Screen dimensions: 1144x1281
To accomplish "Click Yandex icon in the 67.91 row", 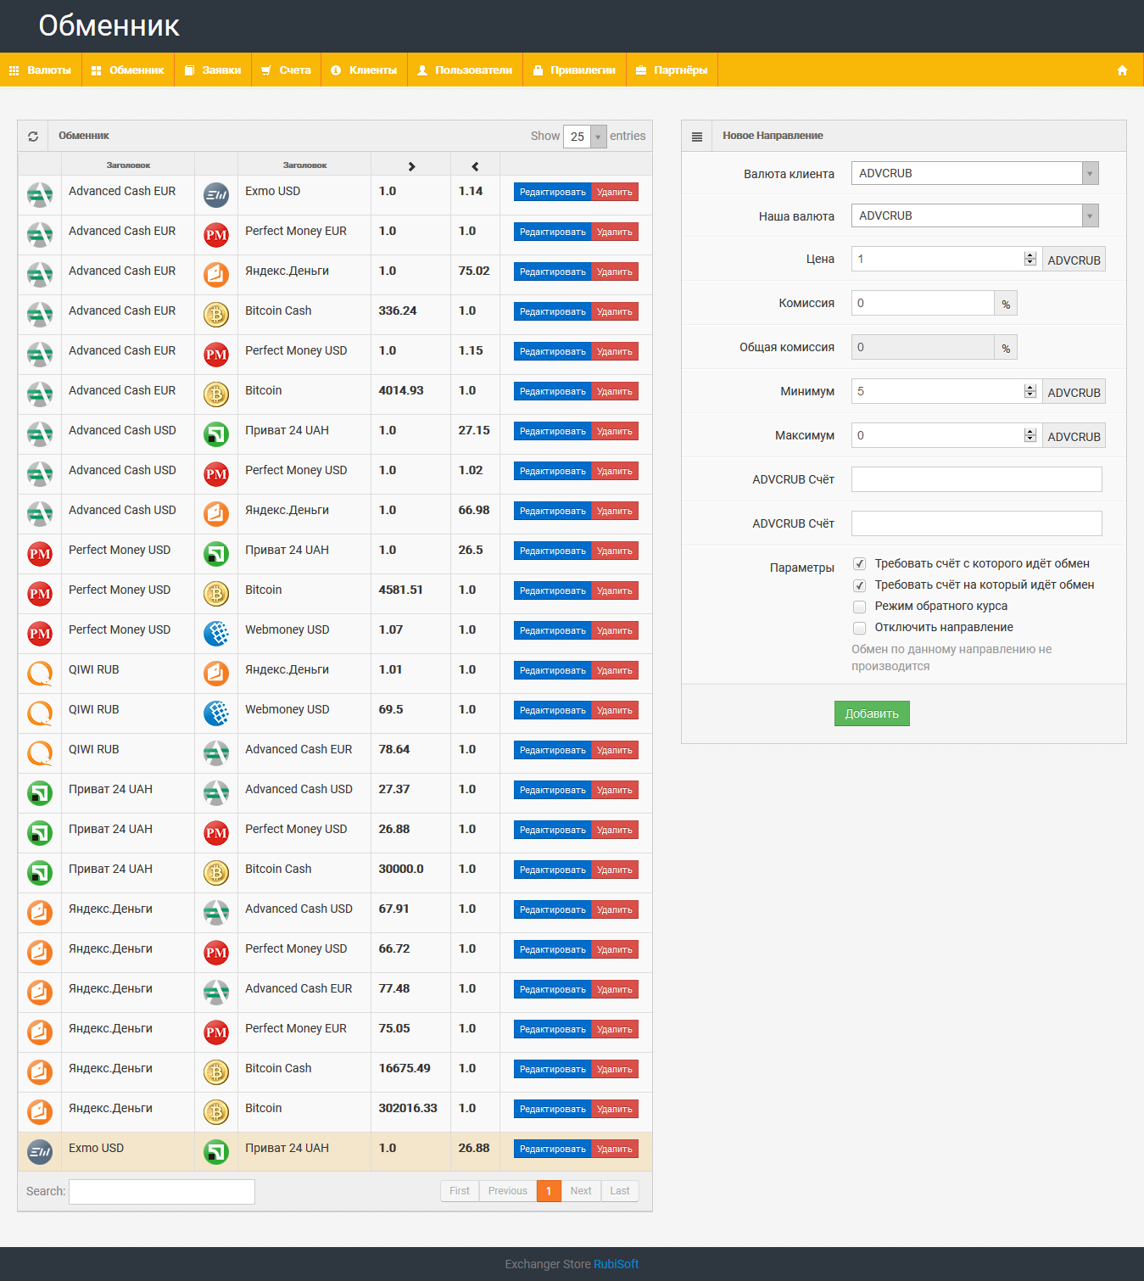I will (x=40, y=913).
